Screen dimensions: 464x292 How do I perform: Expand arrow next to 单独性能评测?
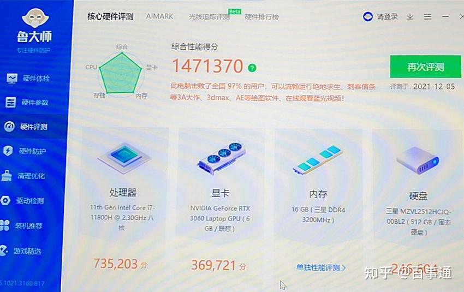tap(344, 268)
